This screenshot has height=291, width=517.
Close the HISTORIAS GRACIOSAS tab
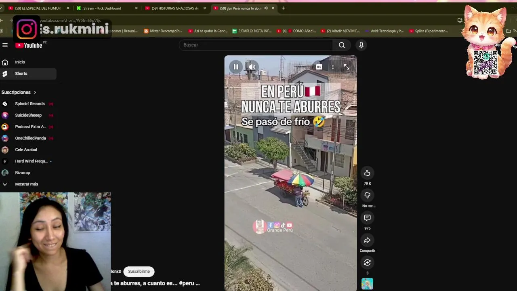205,8
